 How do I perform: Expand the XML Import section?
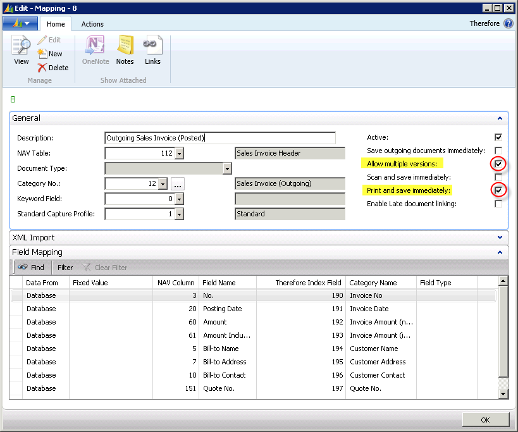click(x=500, y=238)
